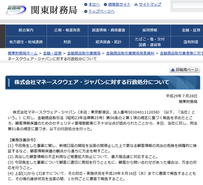Screen dimensions: 203x185
Task: Click the bullet icon beside 本文へ
Action: (86, 5)
